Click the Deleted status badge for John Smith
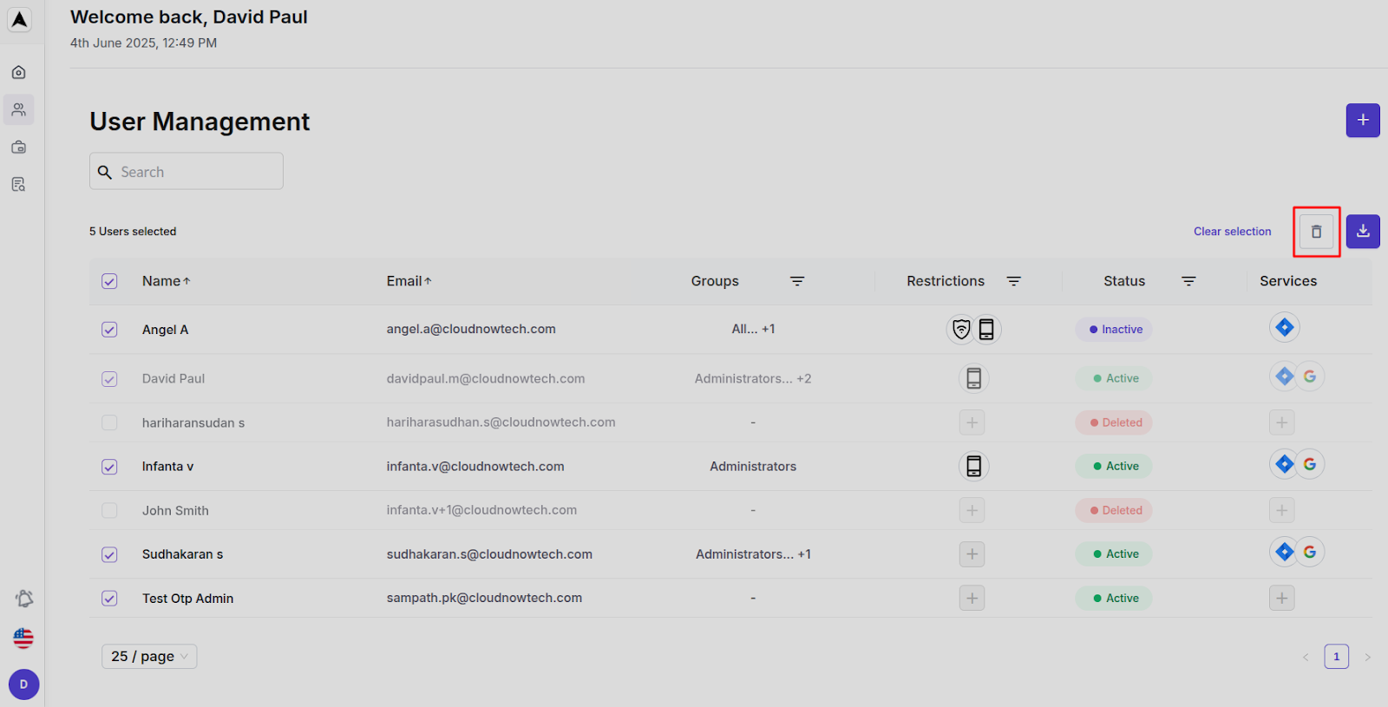1388x707 pixels. tap(1114, 510)
